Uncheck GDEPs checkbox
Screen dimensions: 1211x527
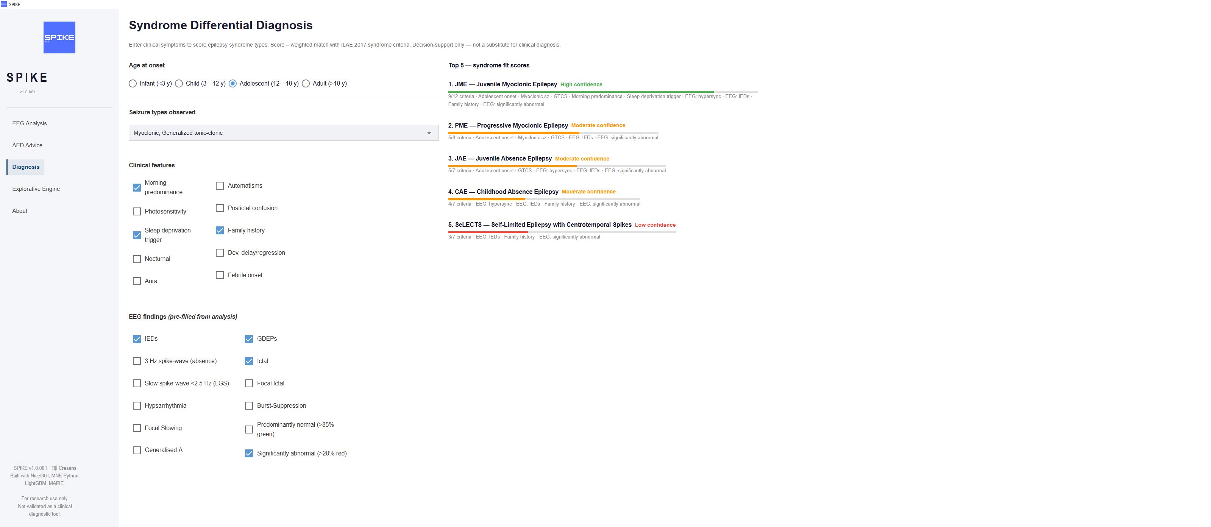point(249,339)
